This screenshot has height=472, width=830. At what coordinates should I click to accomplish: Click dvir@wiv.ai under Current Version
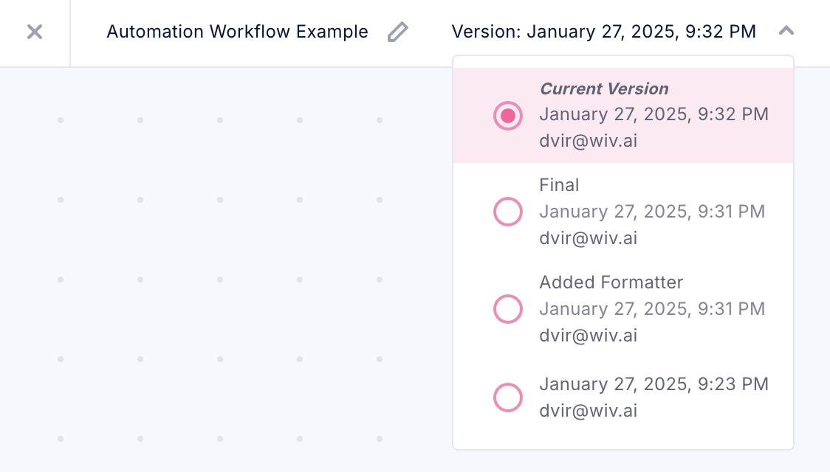(588, 141)
